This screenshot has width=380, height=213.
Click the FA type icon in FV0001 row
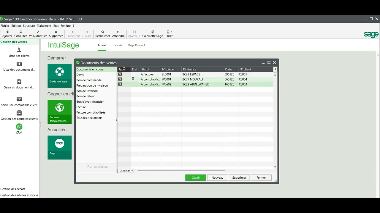click(120, 79)
